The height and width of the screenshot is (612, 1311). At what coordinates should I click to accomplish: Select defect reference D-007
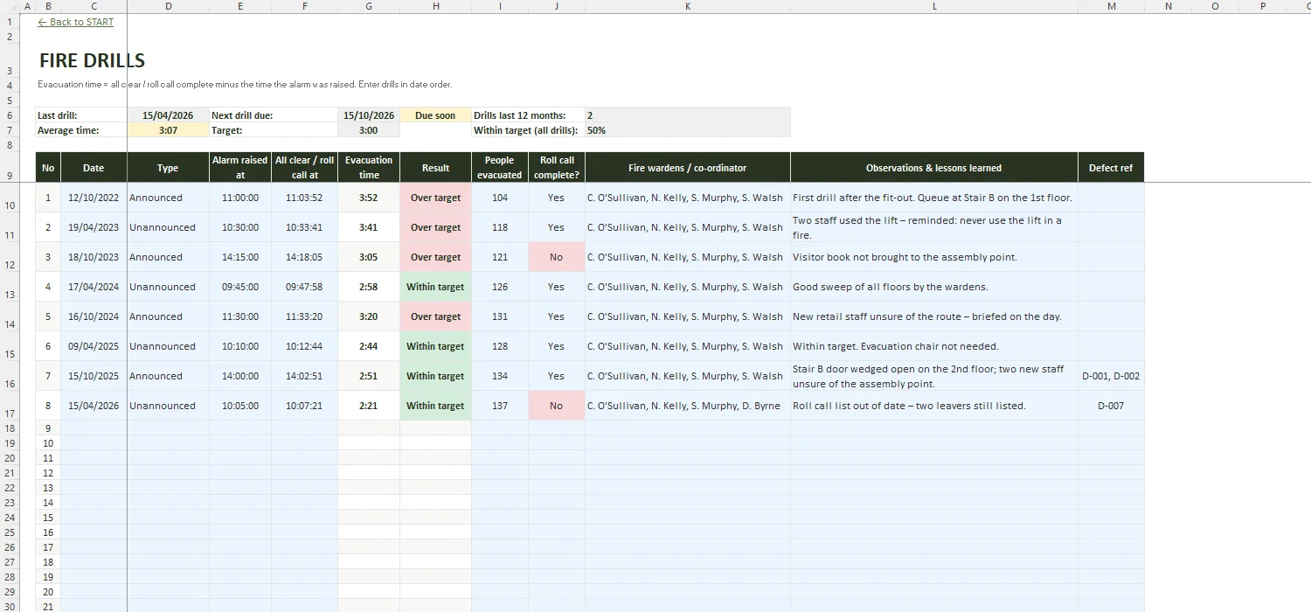1111,406
